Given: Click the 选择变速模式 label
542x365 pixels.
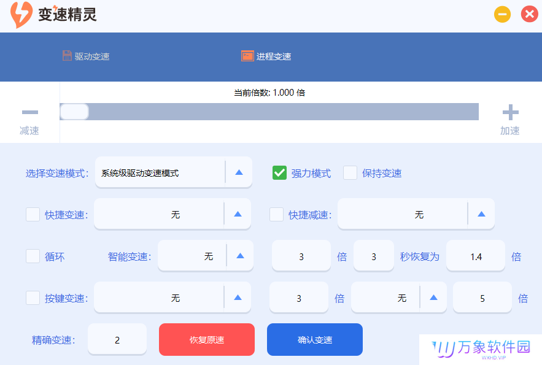Looking at the screenshot, I should [x=57, y=174].
